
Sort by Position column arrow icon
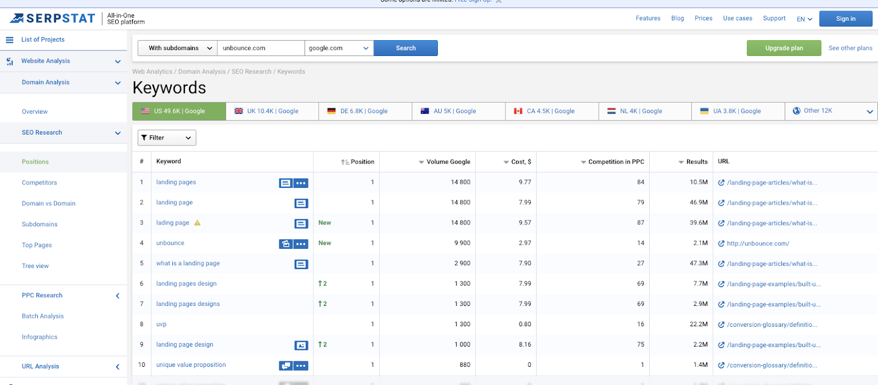345,162
